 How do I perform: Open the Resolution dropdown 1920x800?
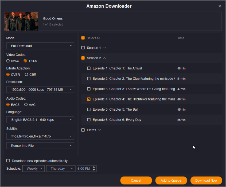40,89
